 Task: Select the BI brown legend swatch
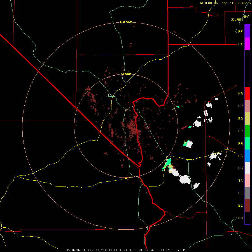point(247,206)
